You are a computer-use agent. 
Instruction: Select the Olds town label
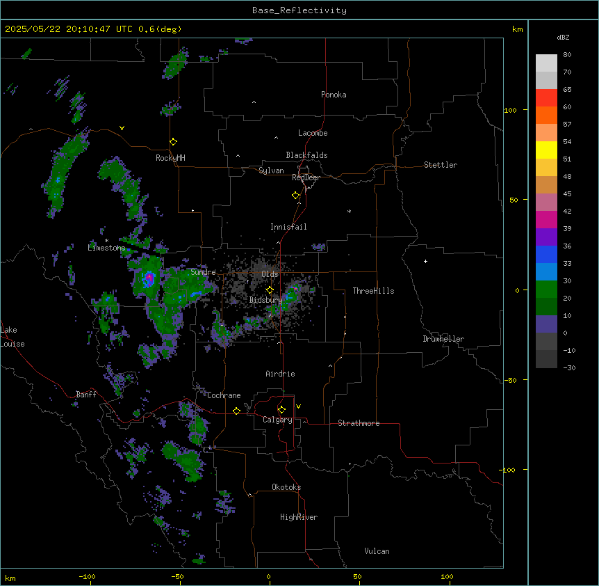pos(270,274)
